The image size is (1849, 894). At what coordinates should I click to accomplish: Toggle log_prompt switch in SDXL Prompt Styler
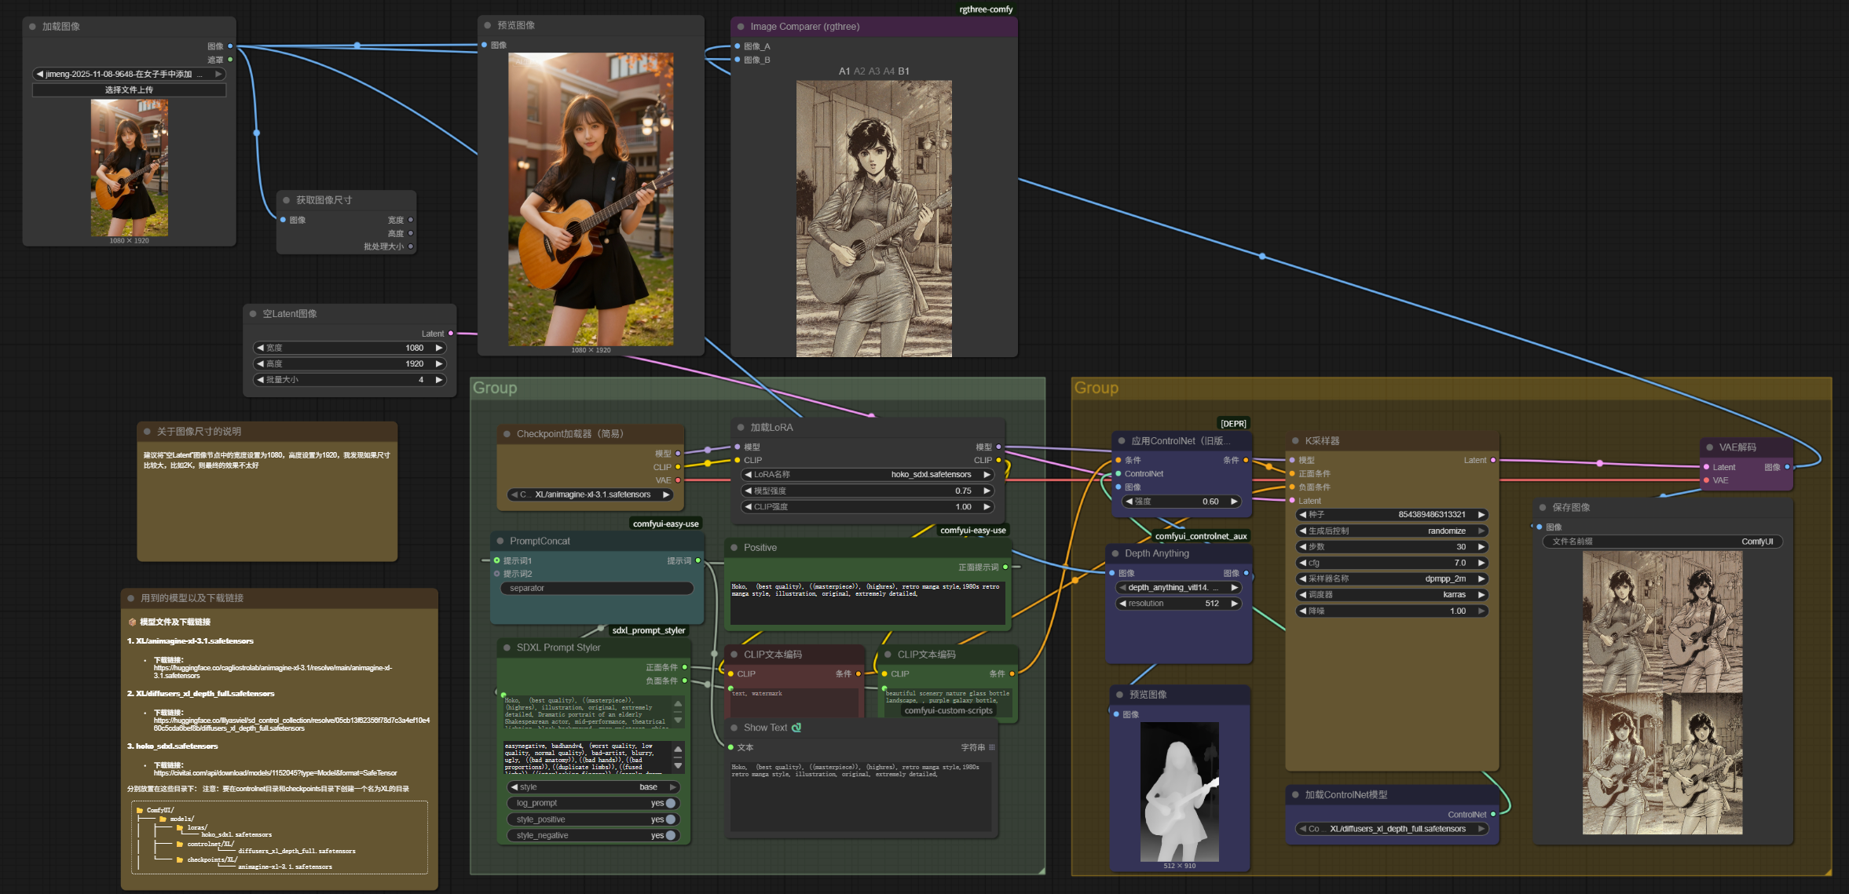pyautogui.click(x=671, y=803)
